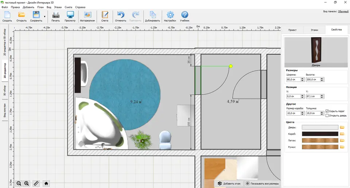The image size is (350, 188).
Task: Switch to the Этажи panel tab
Action: [x=314, y=30]
